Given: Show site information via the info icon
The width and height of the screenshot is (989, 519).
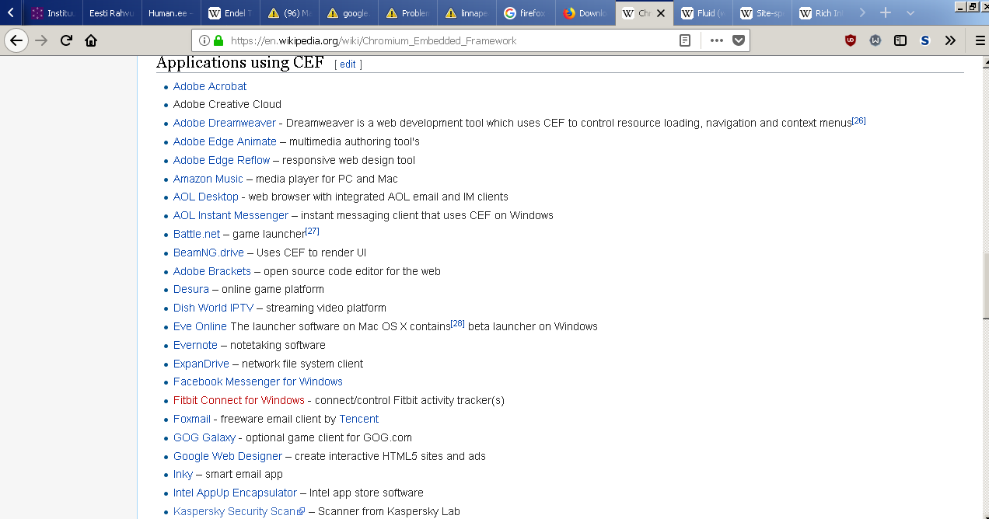Looking at the screenshot, I should click(x=204, y=40).
